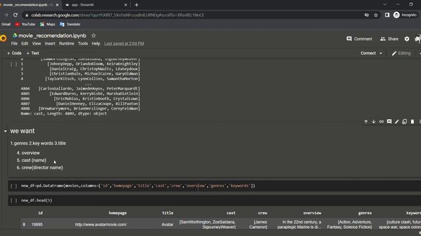421x236 pixels.
Task: Click the browser address bar
Action: tap(193, 15)
